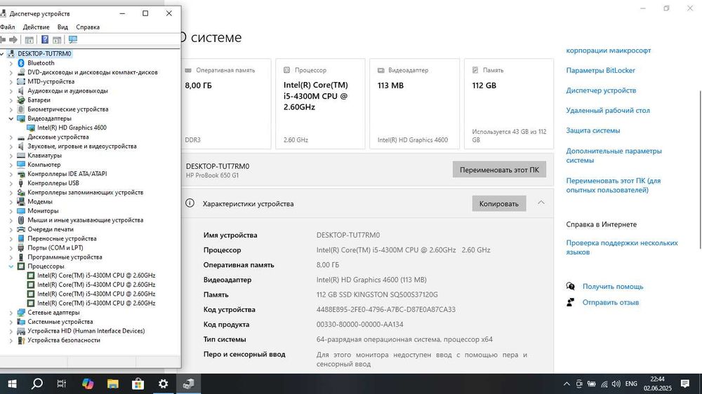
Task: Expand the Дисковые устройства node
Action: point(11,137)
